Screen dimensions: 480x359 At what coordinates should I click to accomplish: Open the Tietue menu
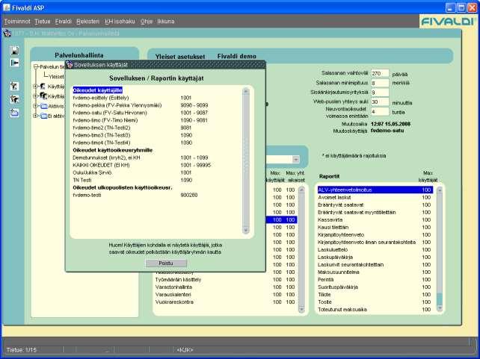[x=43, y=22]
